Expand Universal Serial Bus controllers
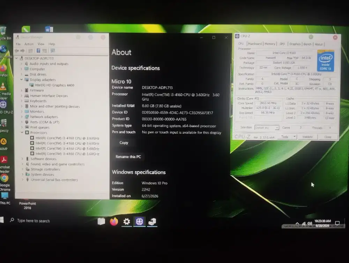Image resolution: width=349 pixels, height=263 pixels. 22,180
